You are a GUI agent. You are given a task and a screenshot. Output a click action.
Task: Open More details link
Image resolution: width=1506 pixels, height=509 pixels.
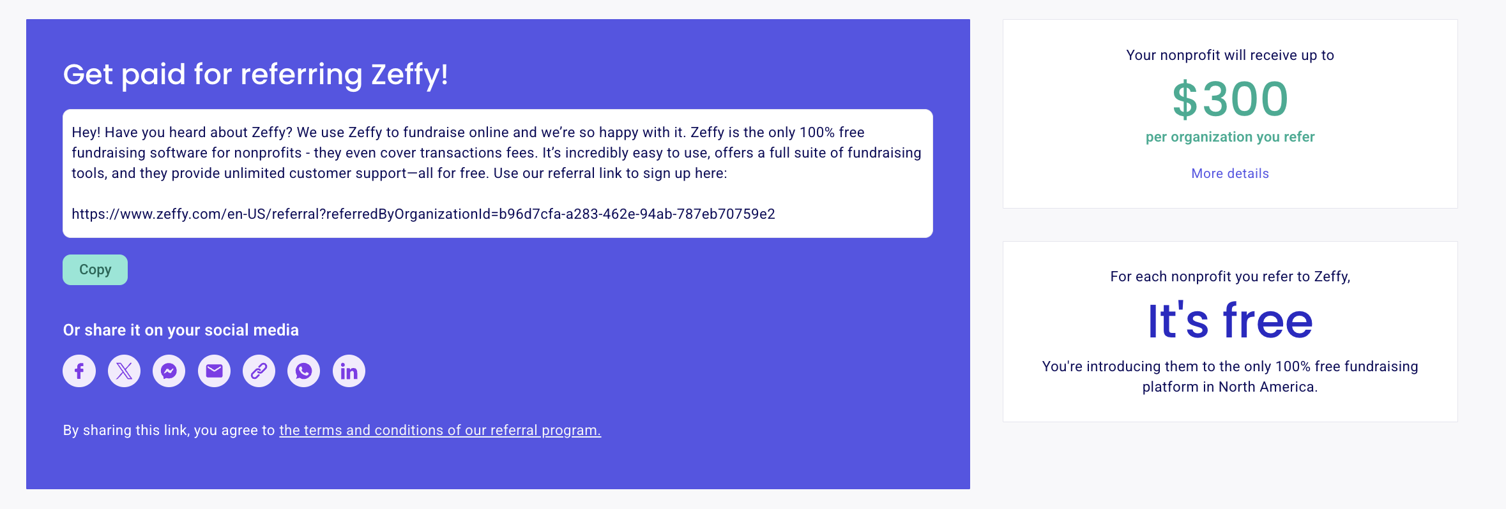[x=1230, y=173]
